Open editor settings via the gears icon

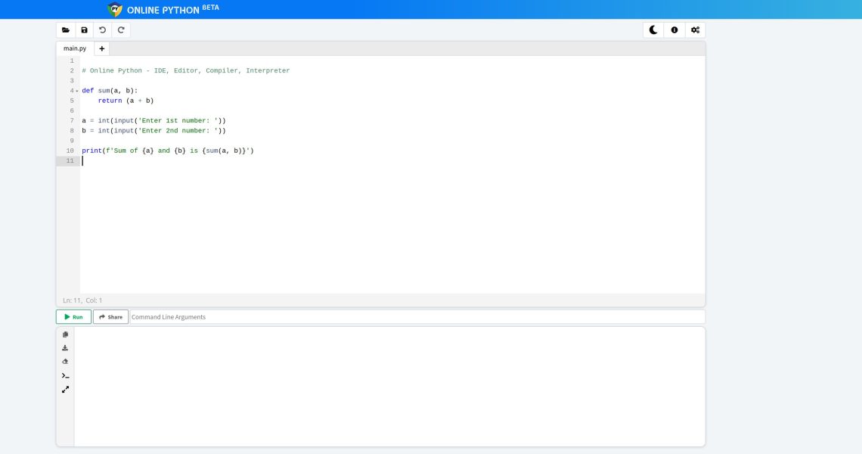(x=695, y=30)
